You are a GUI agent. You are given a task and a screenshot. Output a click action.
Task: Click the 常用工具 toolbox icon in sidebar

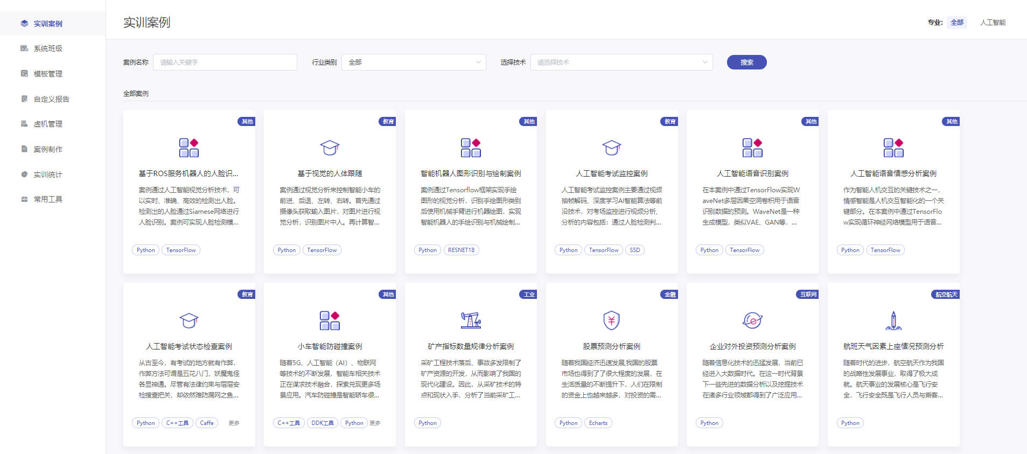click(x=24, y=199)
